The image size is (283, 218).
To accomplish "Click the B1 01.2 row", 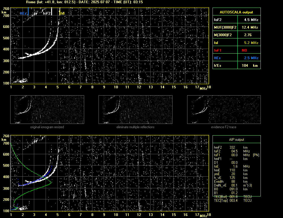I will [226, 193].
